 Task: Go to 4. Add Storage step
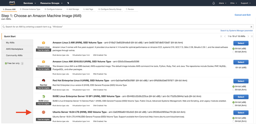pyautogui.click(x=73, y=9)
